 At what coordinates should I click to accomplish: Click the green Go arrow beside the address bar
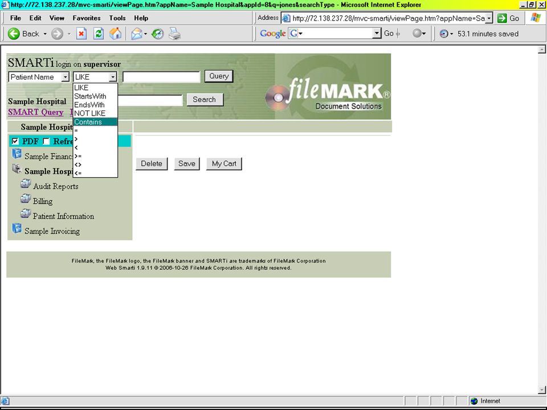(502, 18)
